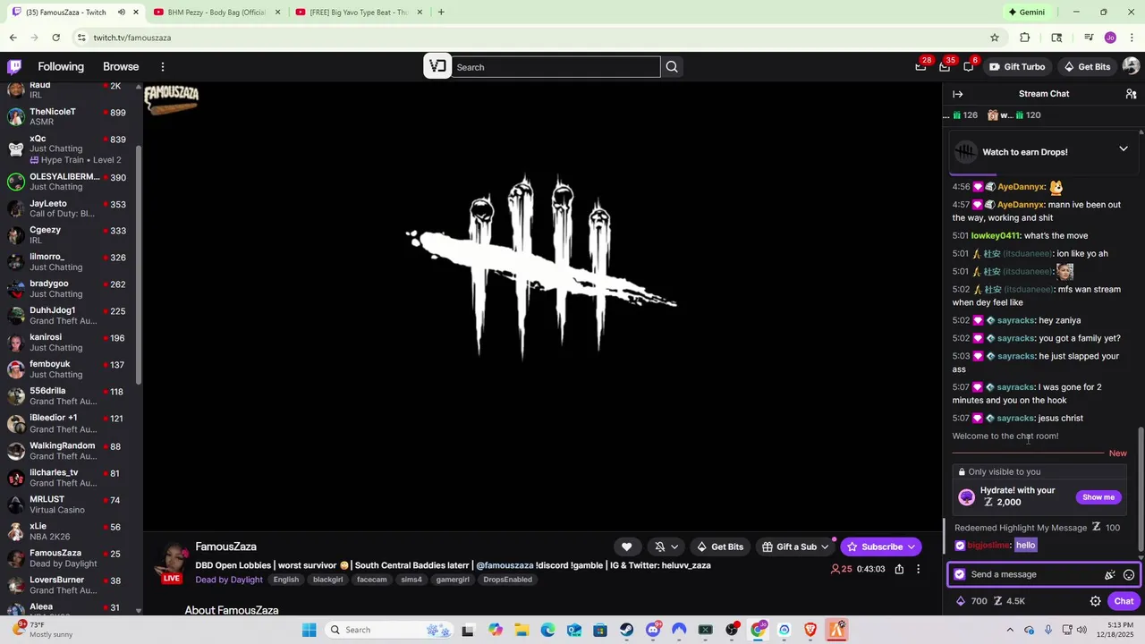Open the celebration party popper icon
This screenshot has height=644, width=1145.
pyautogui.click(x=1110, y=575)
